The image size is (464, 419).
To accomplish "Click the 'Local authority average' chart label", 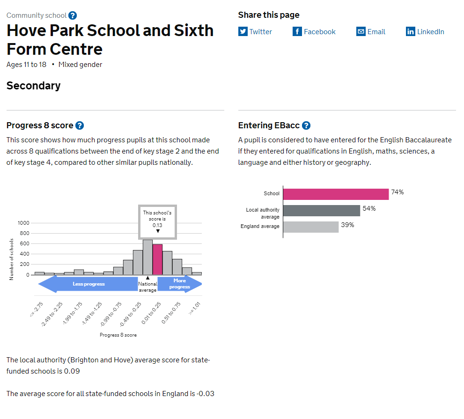I will click(x=263, y=213).
